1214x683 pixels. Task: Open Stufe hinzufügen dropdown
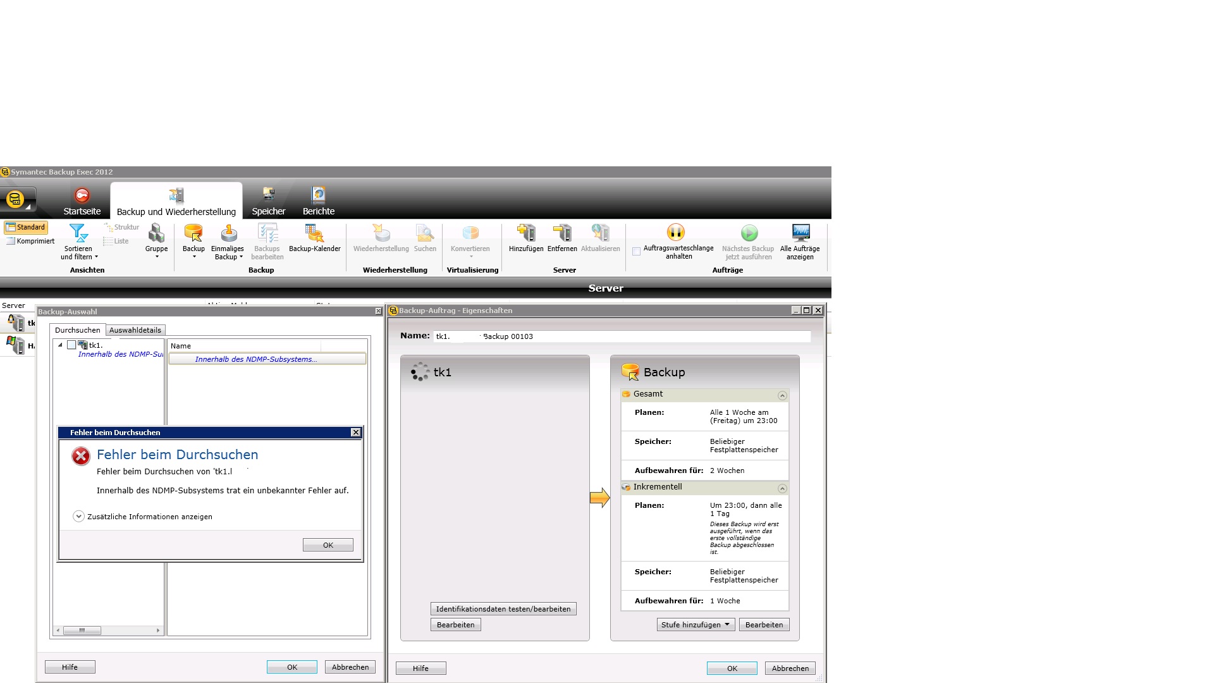[695, 625]
